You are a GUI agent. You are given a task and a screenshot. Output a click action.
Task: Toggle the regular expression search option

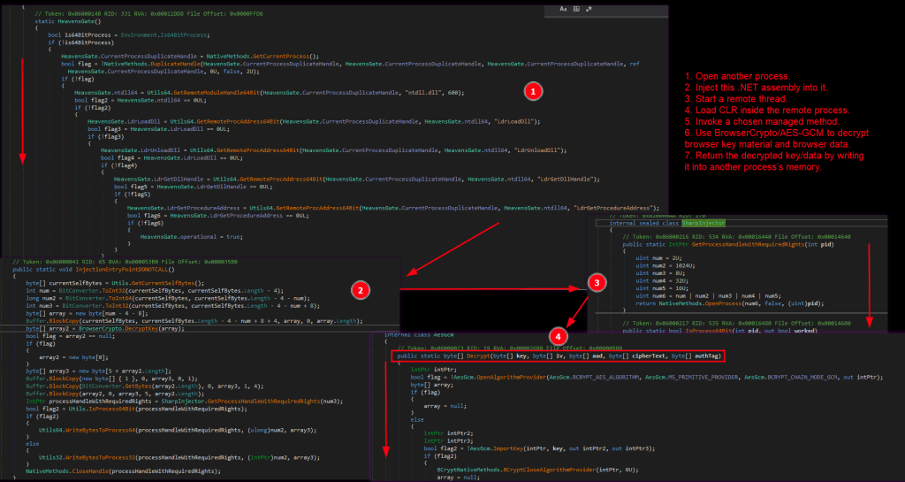tap(589, 9)
